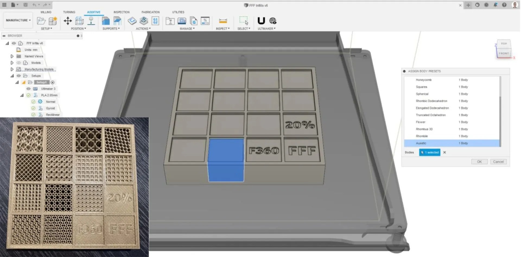Click the Post Process G1G2 icon
The height and width of the screenshot is (257, 521).
[155, 21]
